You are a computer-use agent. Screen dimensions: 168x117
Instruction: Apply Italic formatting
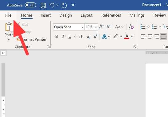click(x=63, y=37)
